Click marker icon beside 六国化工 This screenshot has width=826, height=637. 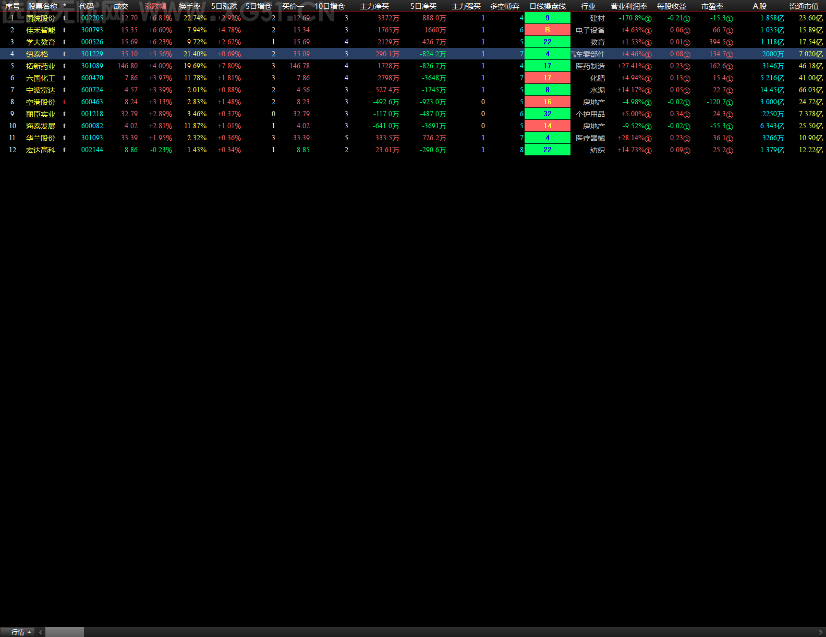(x=64, y=78)
